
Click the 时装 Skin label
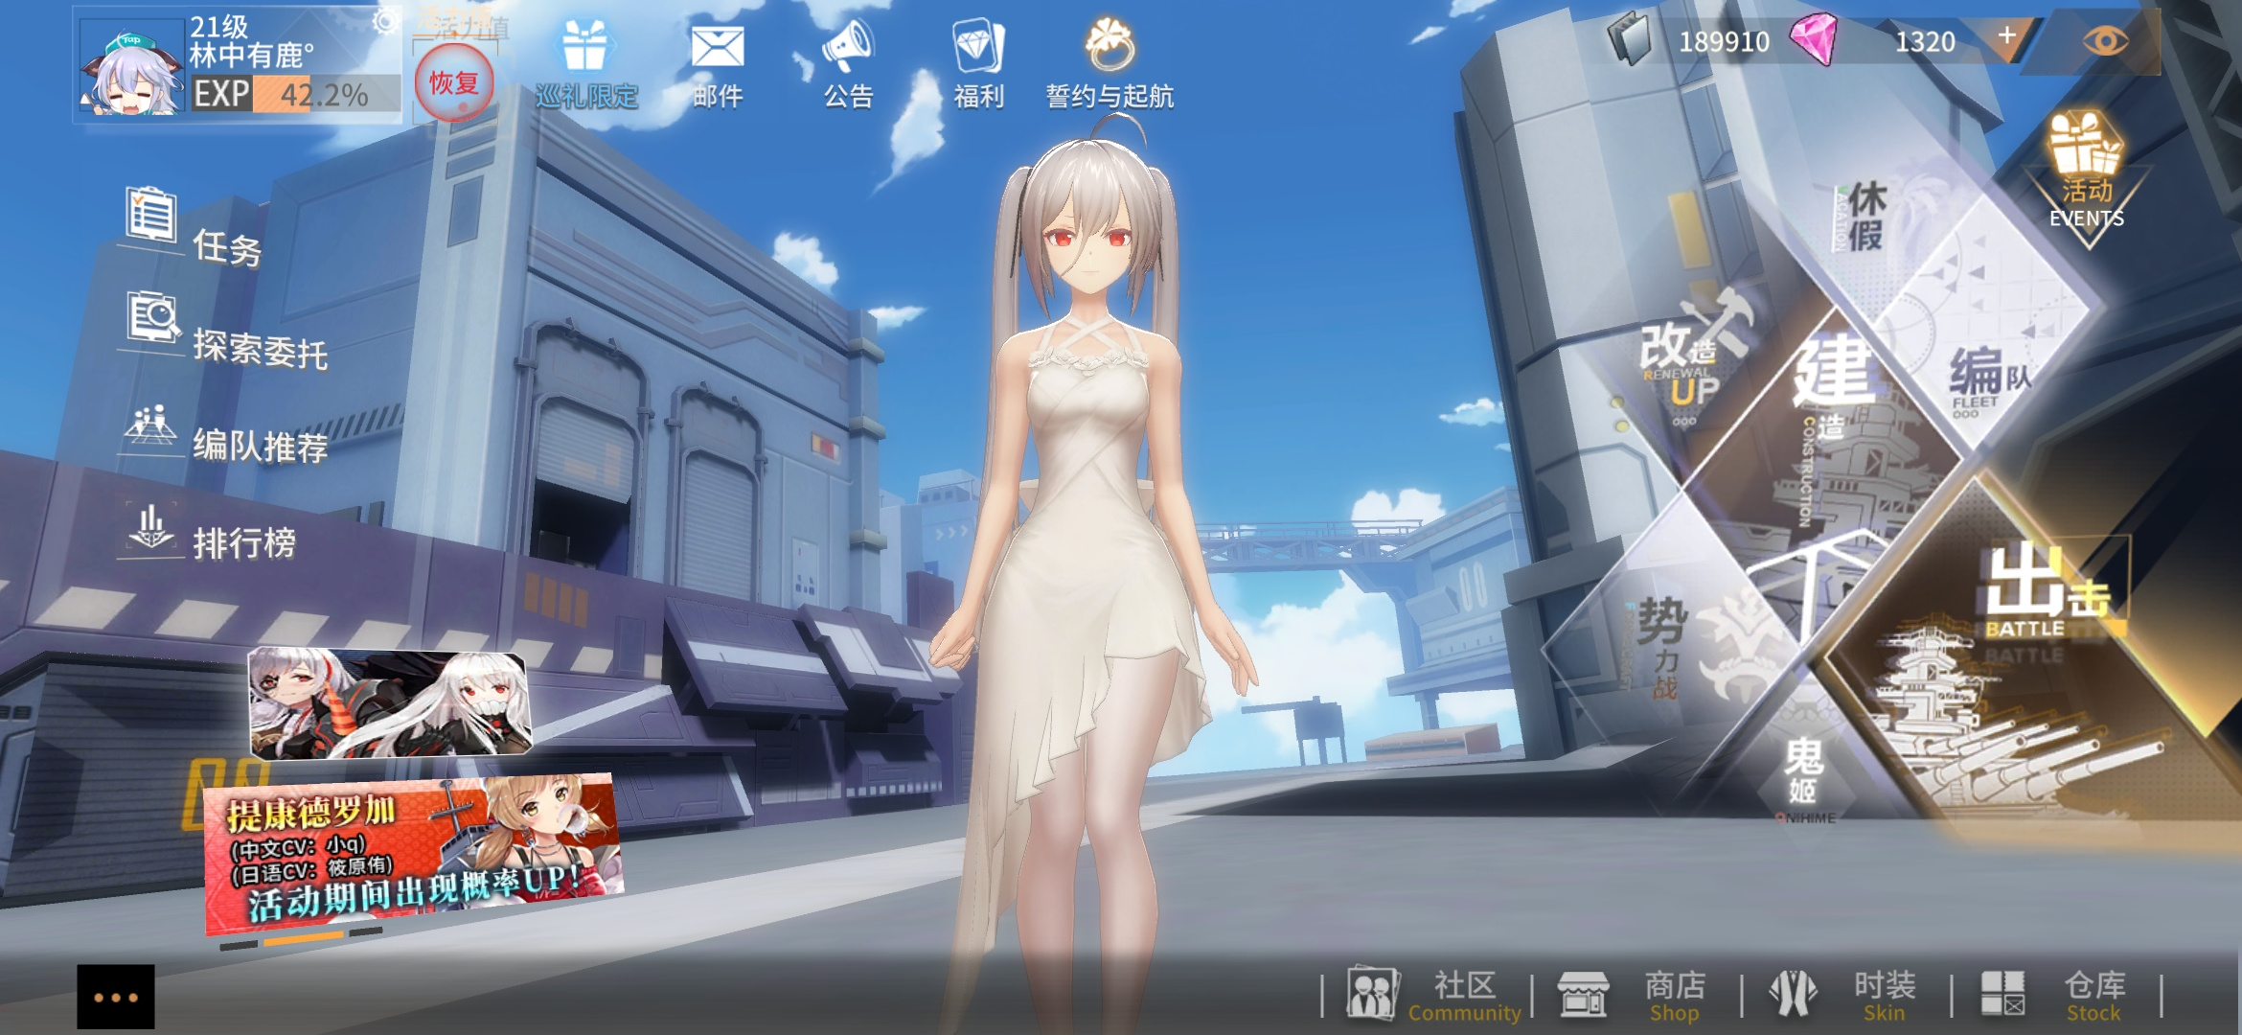tap(1885, 997)
